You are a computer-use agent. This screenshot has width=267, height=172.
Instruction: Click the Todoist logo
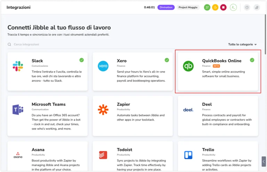pos(103,155)
